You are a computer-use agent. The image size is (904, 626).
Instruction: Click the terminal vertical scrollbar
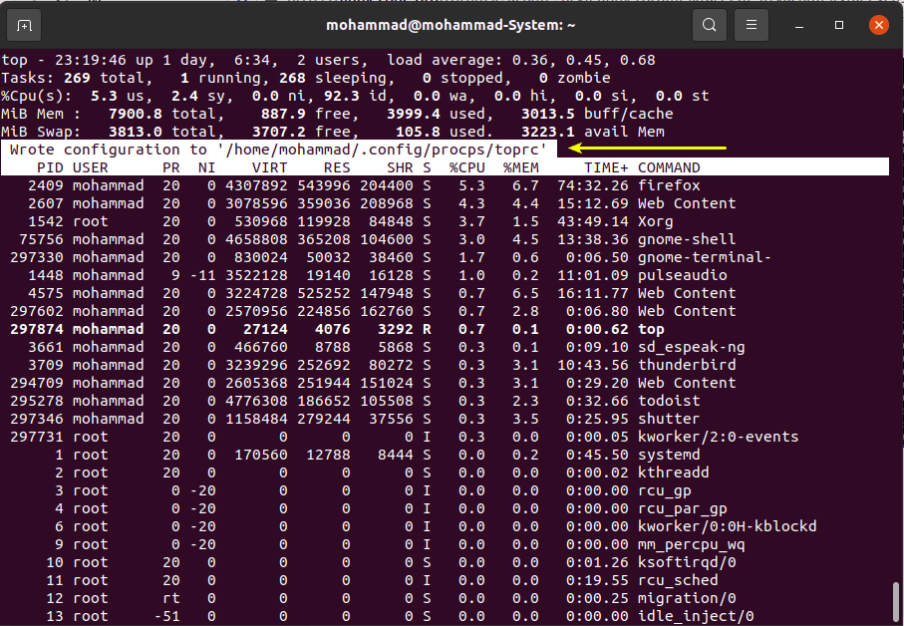(896, 601)
